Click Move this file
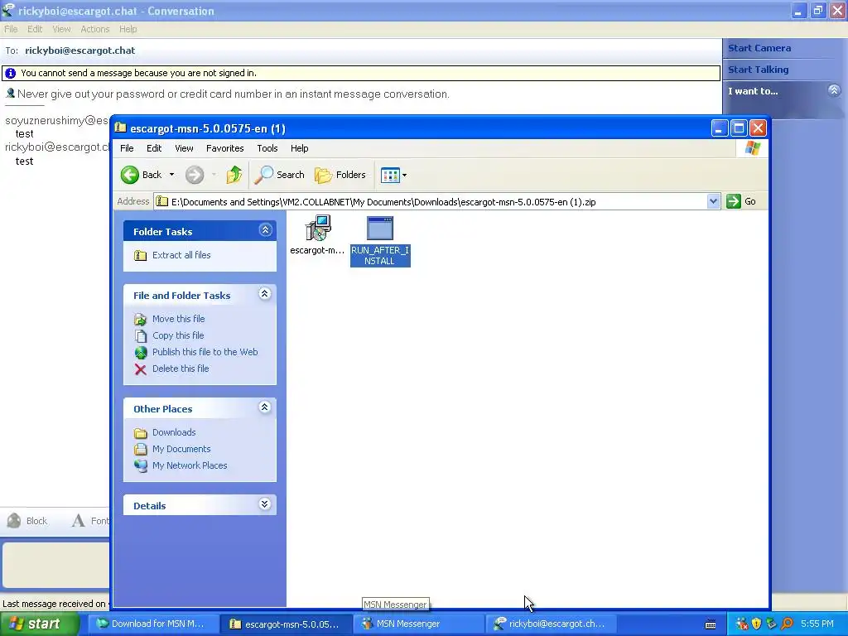The image size is (848, 636). pyautogui.click(x=179, y=319)
